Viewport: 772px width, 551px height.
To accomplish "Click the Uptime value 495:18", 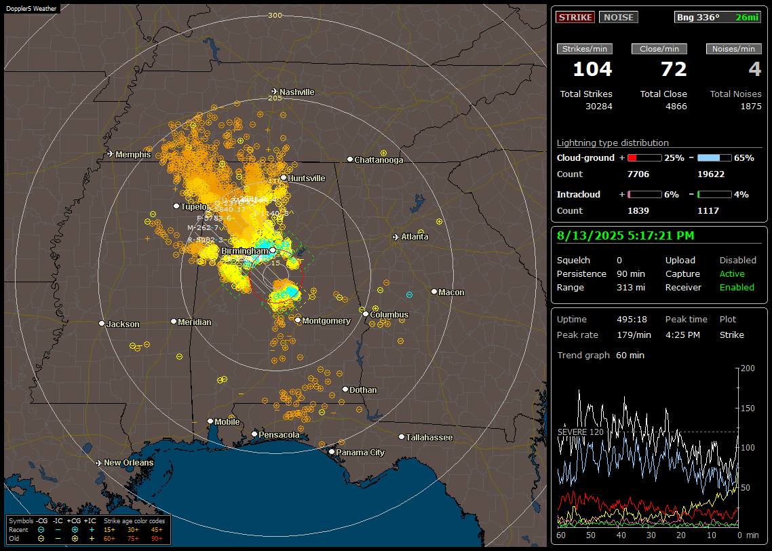I will click(x=632, y=319).
